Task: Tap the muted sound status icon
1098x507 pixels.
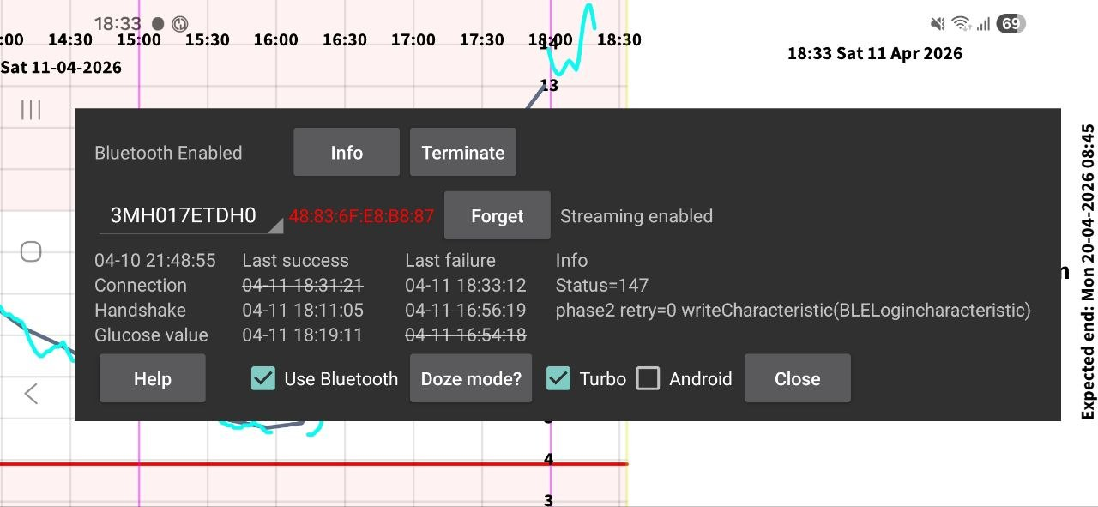Action: (938, 24)
